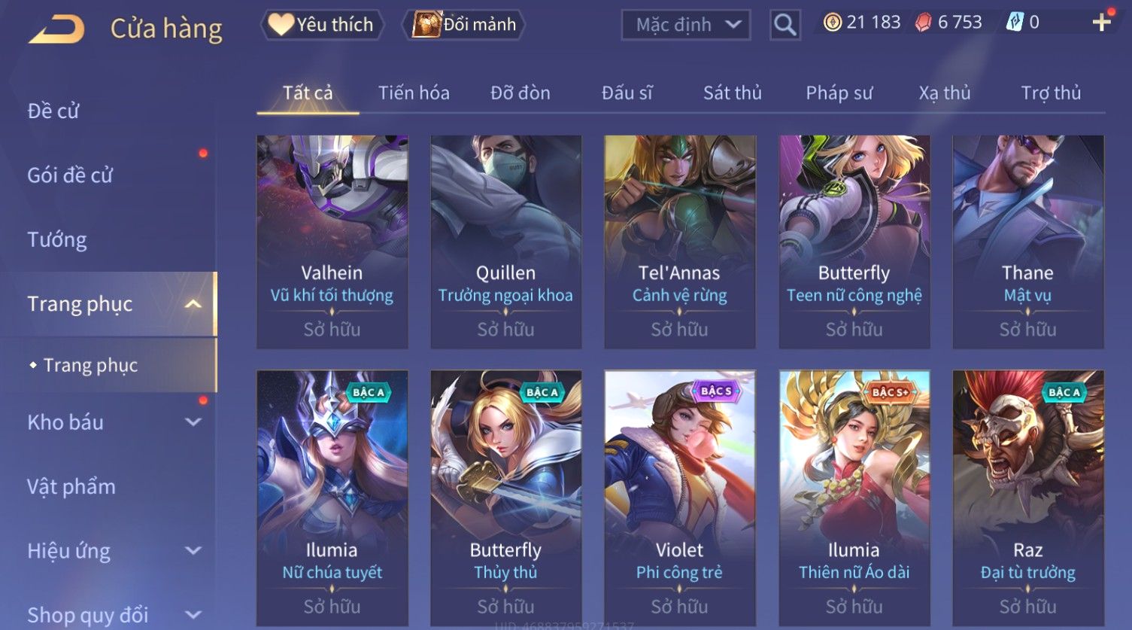Tap the gold coin currency icon

tap(832, 23)
